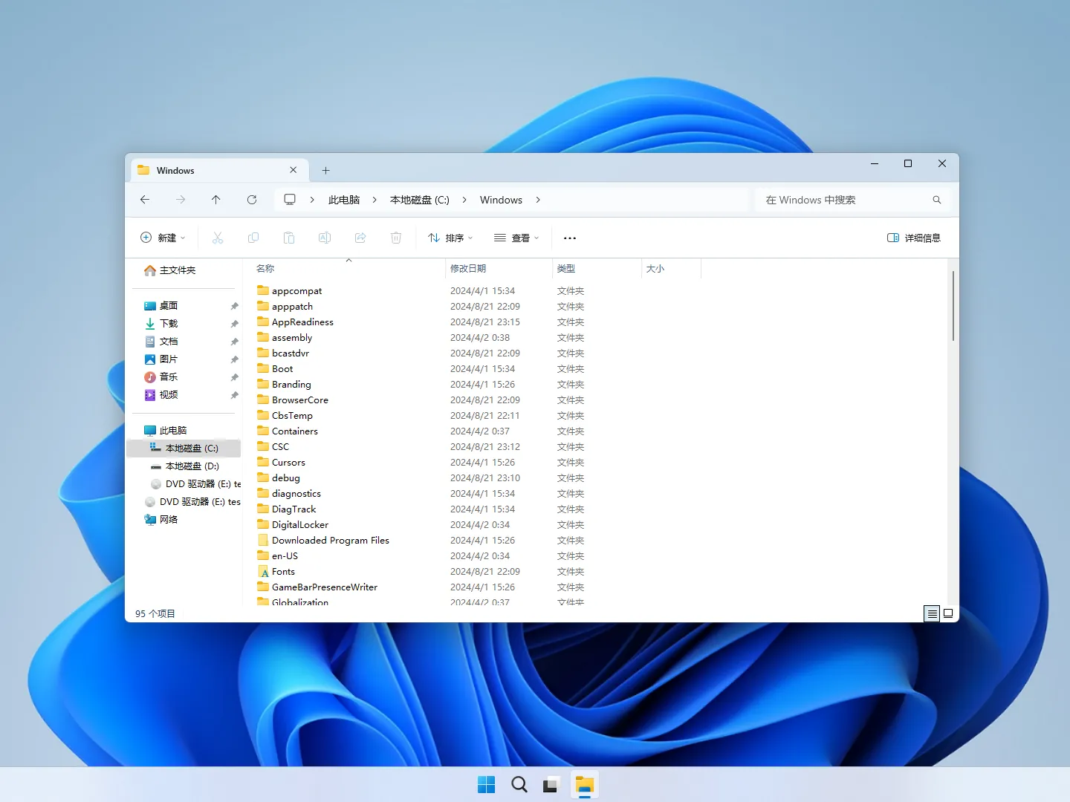
Task: Expand the 新建 new item menu
Action: [162, 238]
